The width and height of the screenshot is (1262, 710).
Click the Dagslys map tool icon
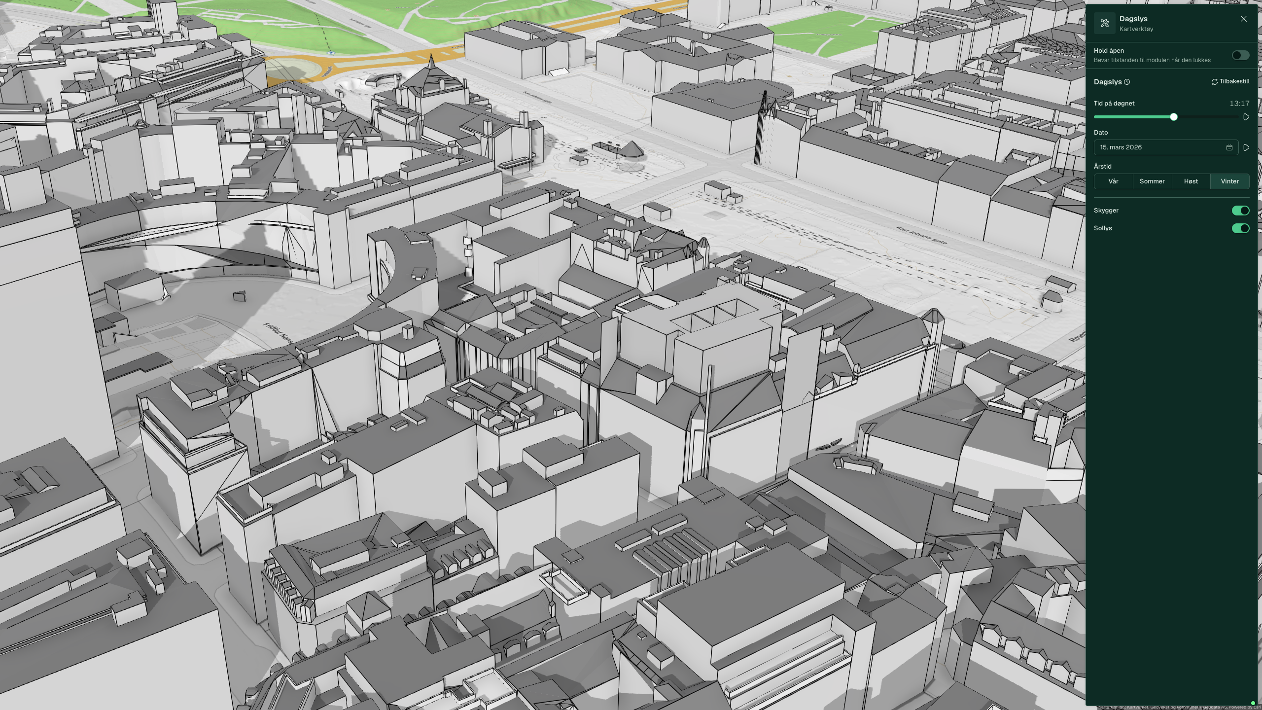click(x=1104, y=23)
